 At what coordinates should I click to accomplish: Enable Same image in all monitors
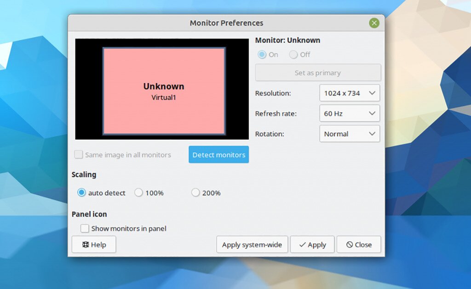(x=79, y=154)
